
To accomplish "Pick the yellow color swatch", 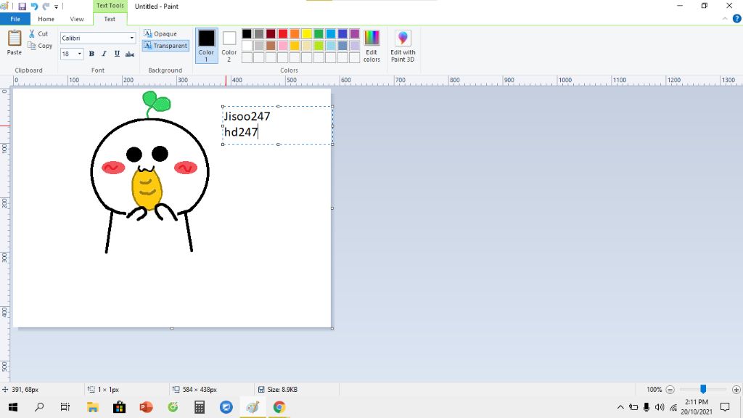I will tap(307, 33).
